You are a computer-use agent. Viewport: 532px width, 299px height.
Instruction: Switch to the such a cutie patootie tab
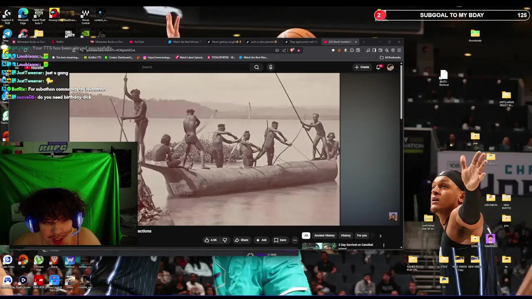[263, 42]
